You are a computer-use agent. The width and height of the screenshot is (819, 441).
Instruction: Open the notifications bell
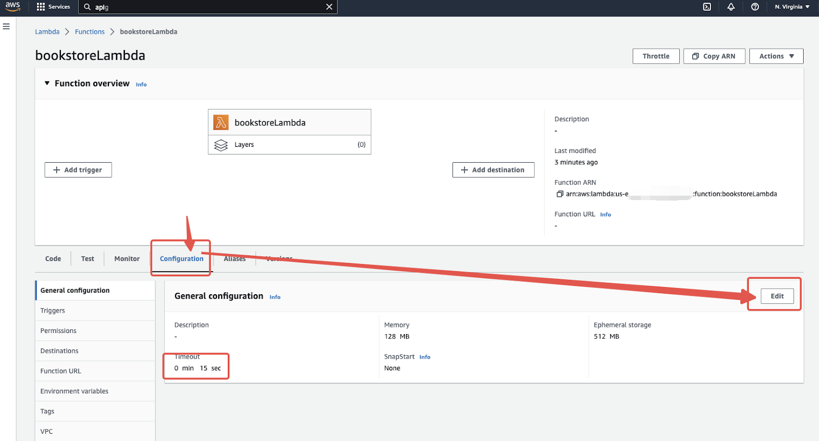[x=731, y=7]
